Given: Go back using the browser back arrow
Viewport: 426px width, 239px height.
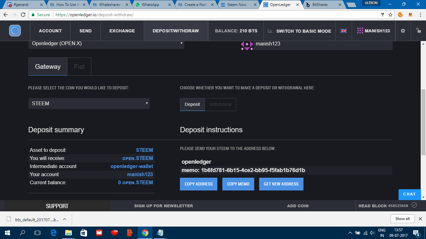Looking at the screenshot, I should [6, 15].
